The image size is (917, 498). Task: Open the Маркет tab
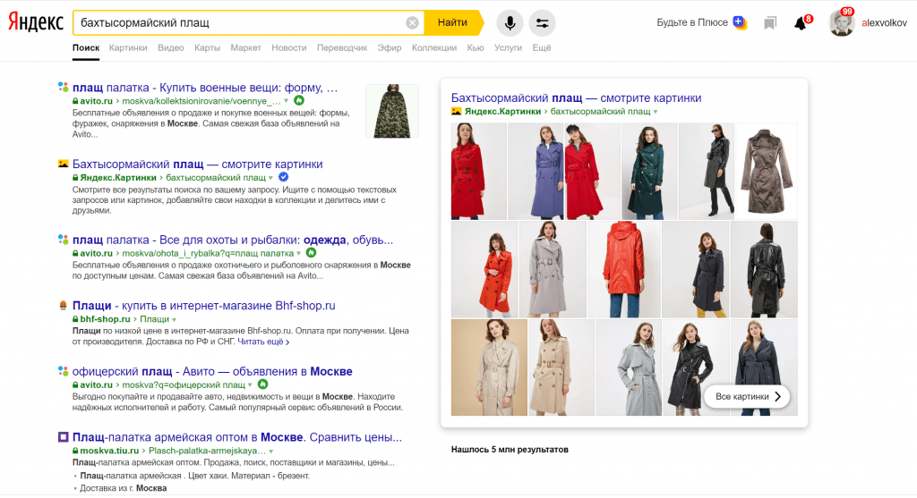(245, 48)
